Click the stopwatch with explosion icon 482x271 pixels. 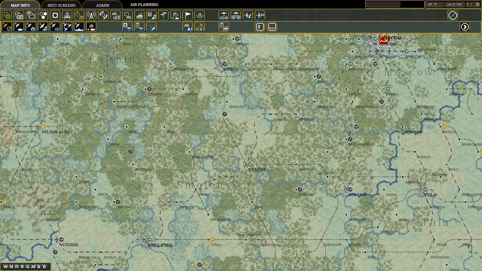pos(79,15)
